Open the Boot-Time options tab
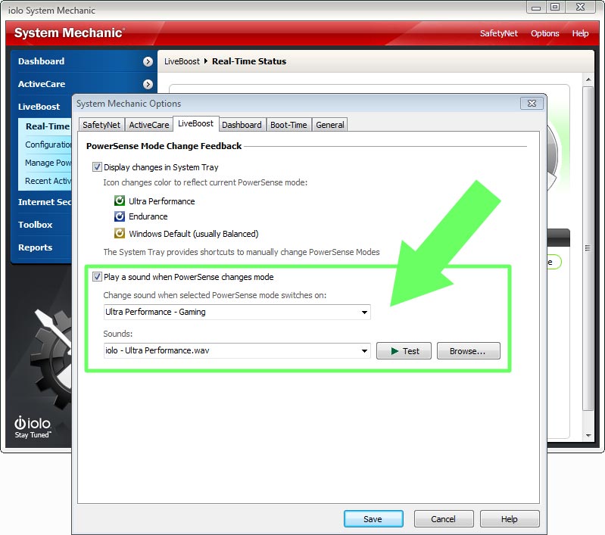Viewport: 605px width, 535px height. (x=288, y=125)
